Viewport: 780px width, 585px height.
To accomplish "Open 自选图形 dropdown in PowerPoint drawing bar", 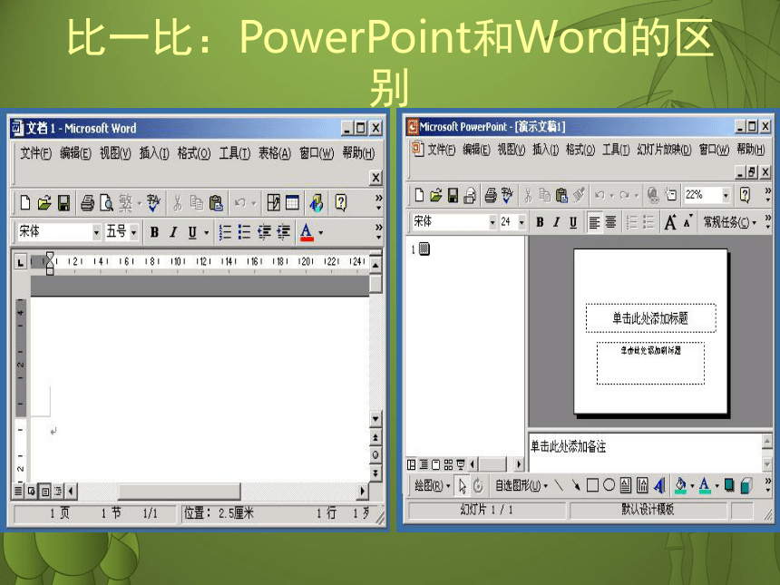I will (x=522, y=485).
